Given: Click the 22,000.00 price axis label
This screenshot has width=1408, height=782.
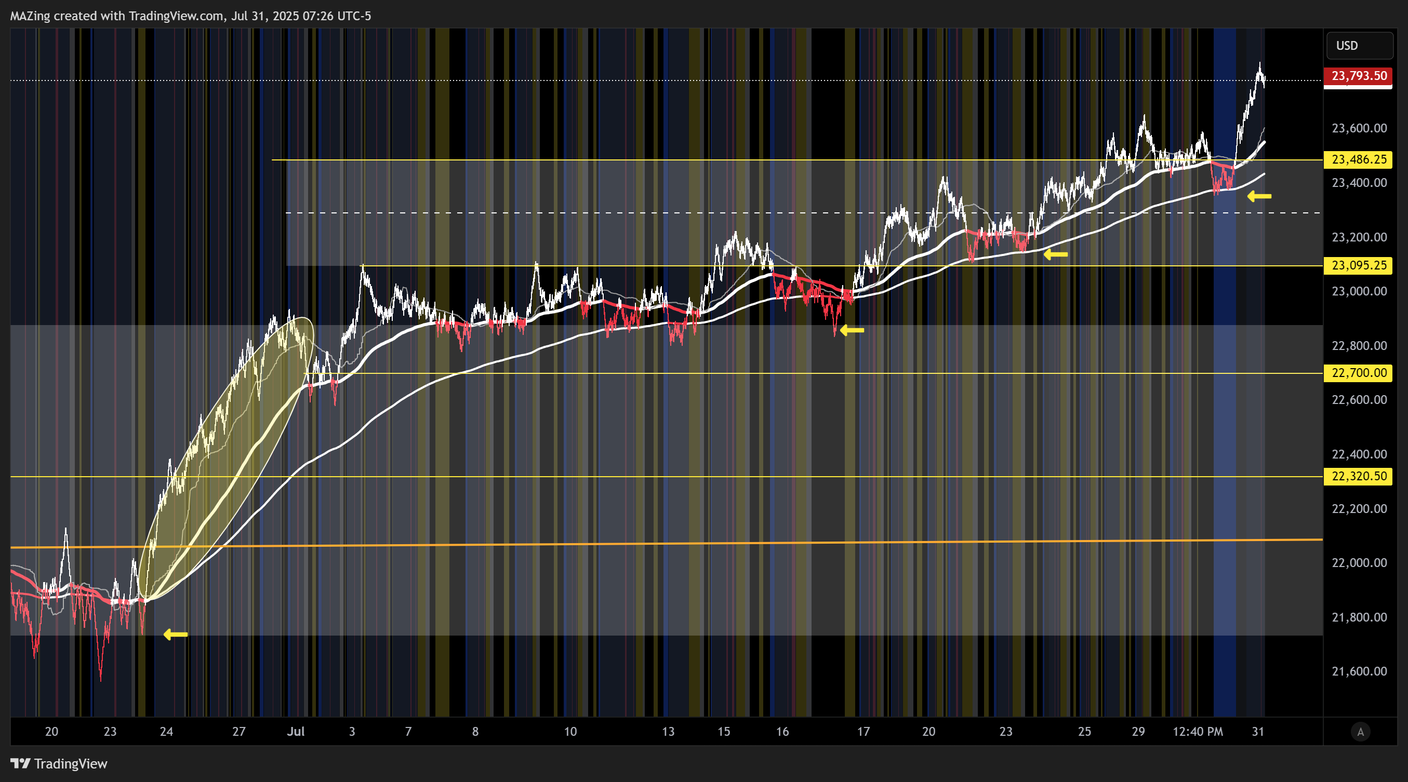Looking at the screenshot, I should (1359, 563).
